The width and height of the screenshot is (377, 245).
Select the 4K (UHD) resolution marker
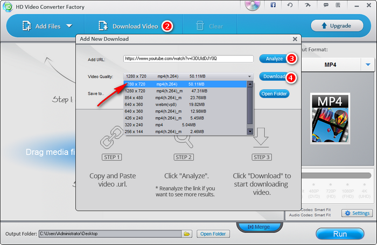[x=364, y=185]
